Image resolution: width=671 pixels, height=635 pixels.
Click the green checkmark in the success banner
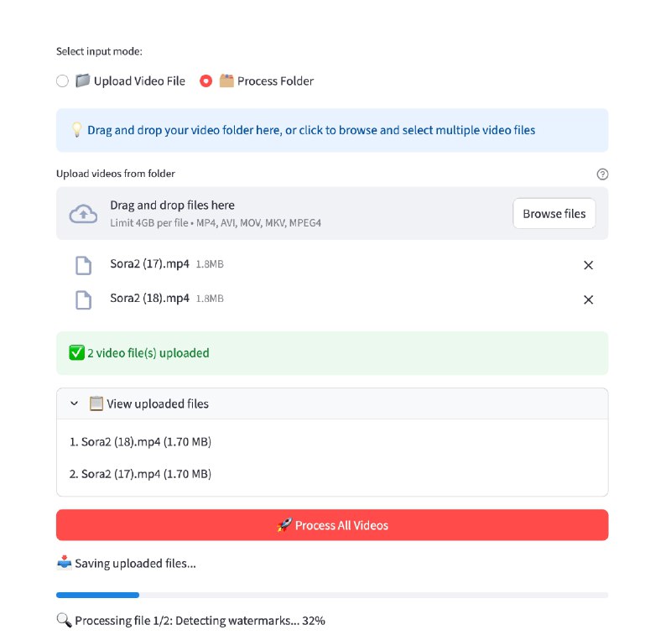pyautogui.click(x=75, y=352)
